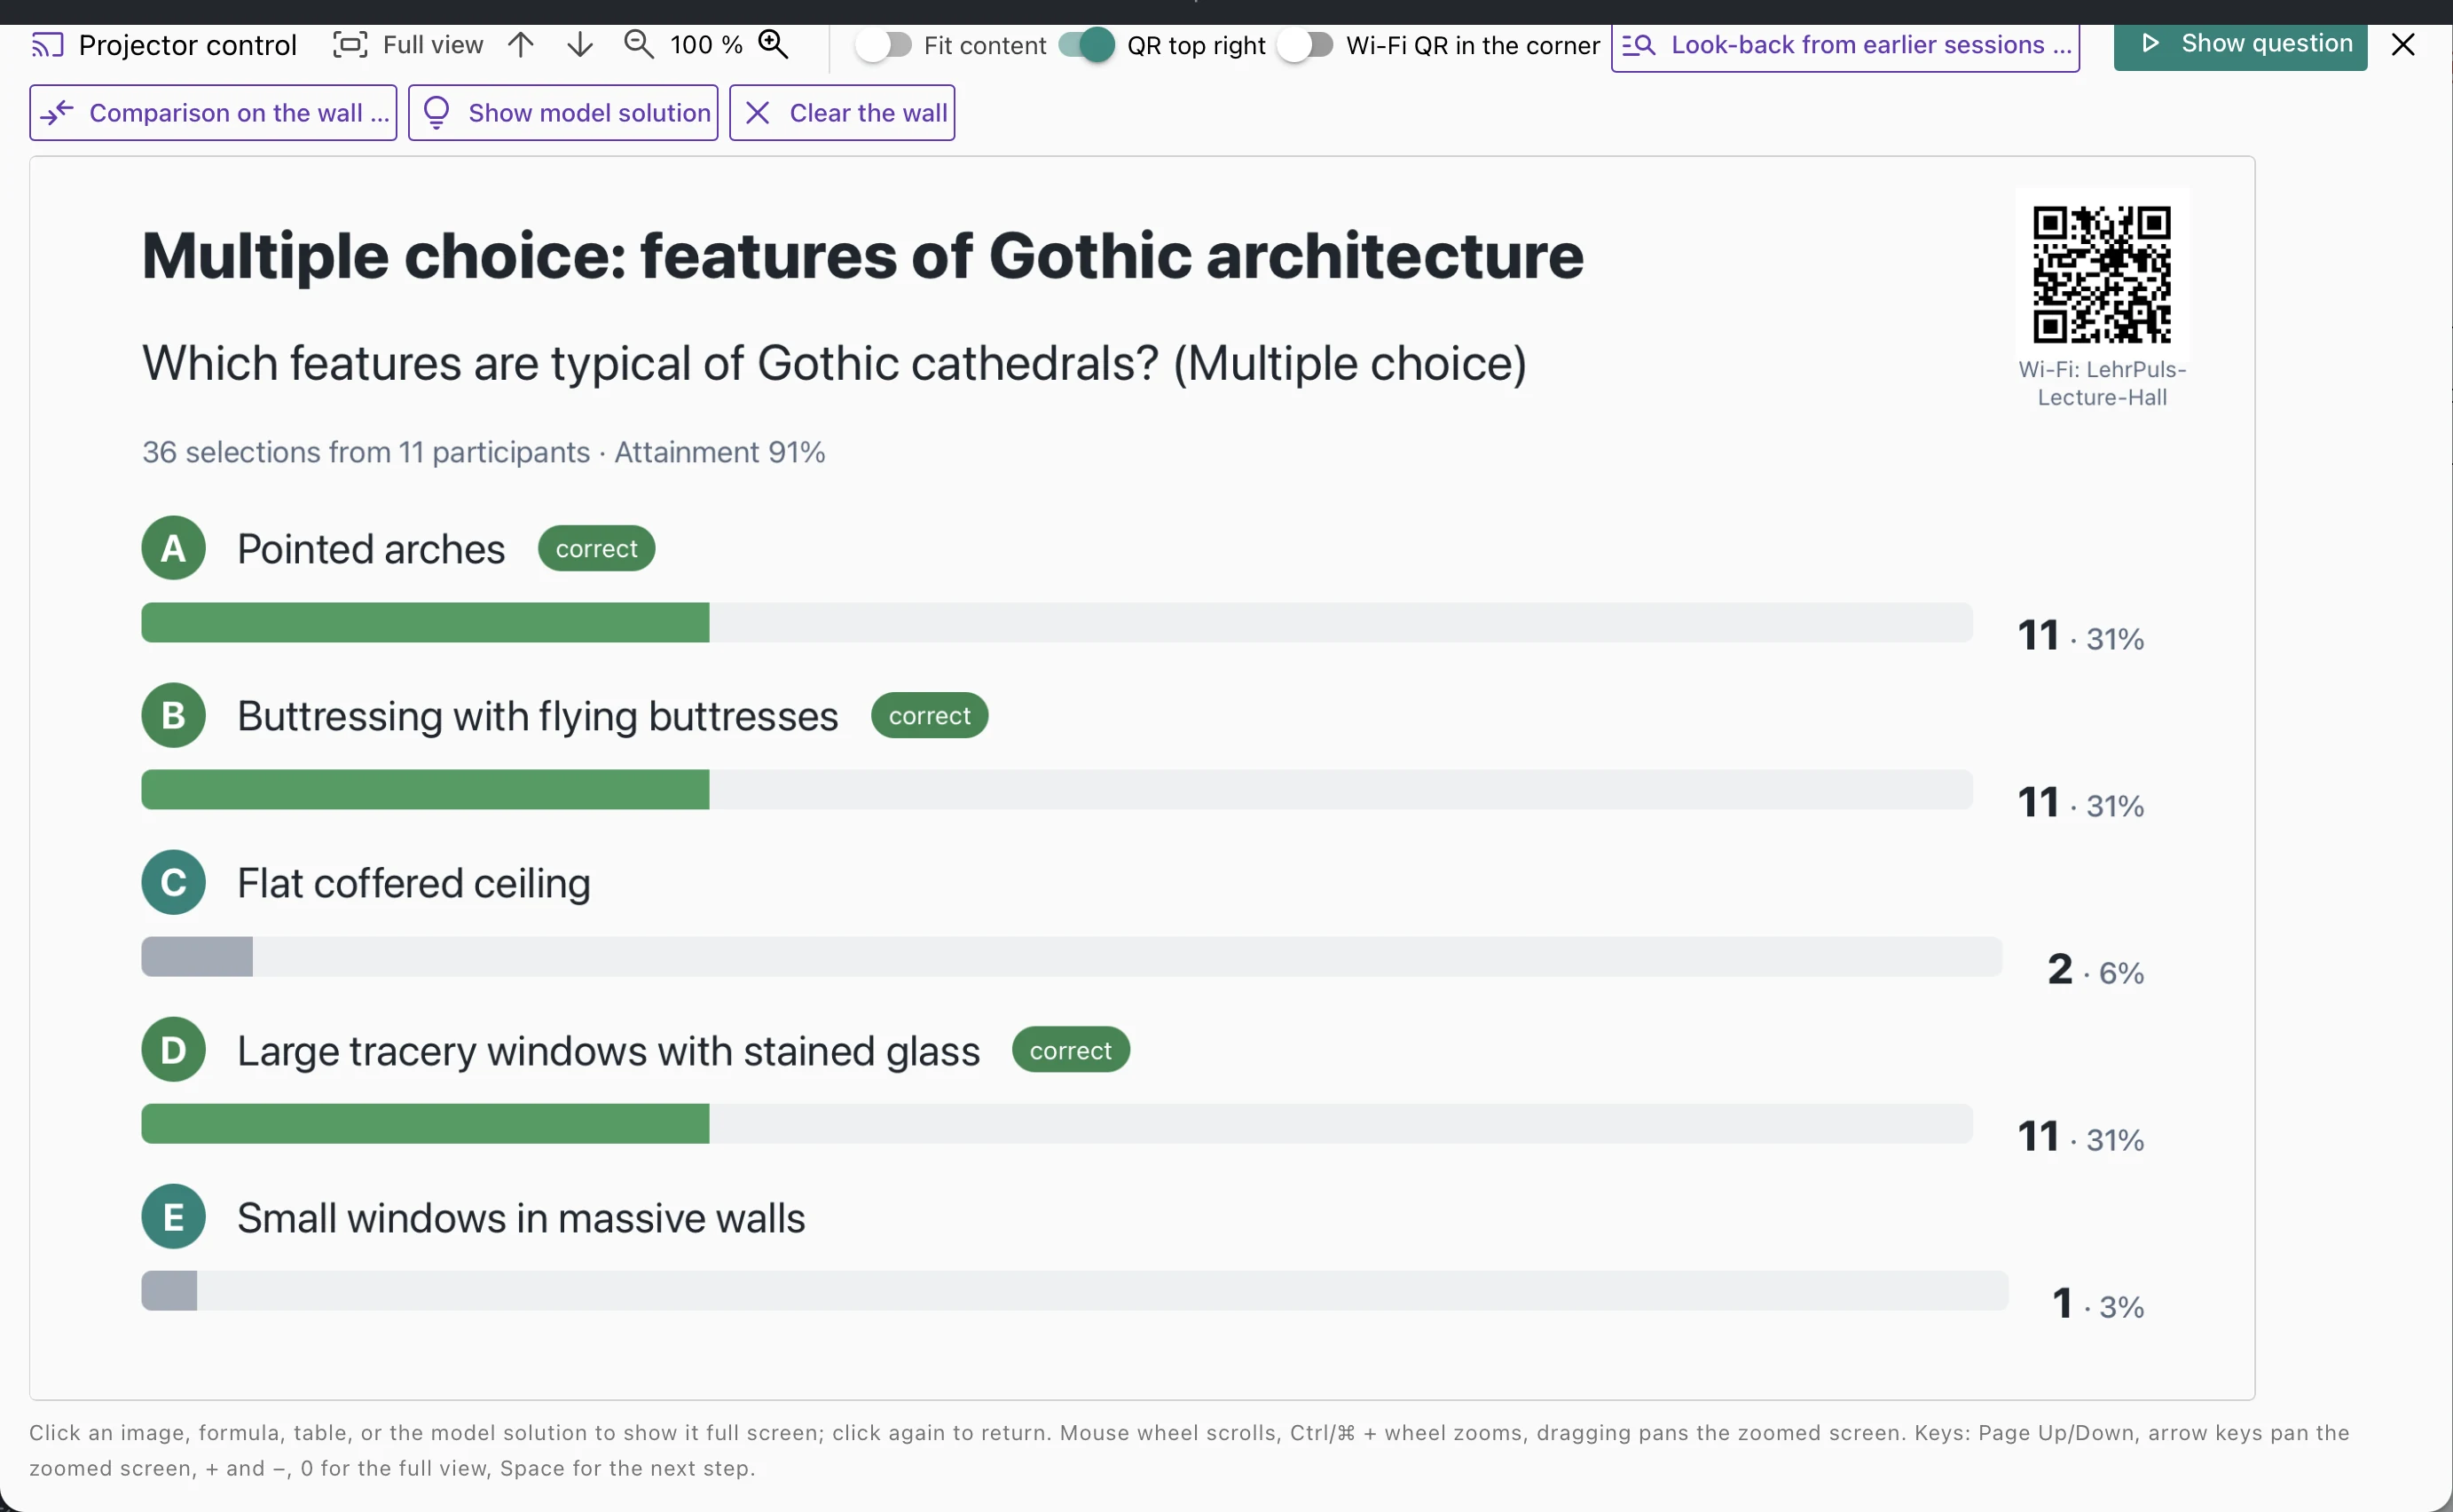Click the correct tag beside flying buttresses
The image size is (2453, 1512).
click(x=930, y=715)
